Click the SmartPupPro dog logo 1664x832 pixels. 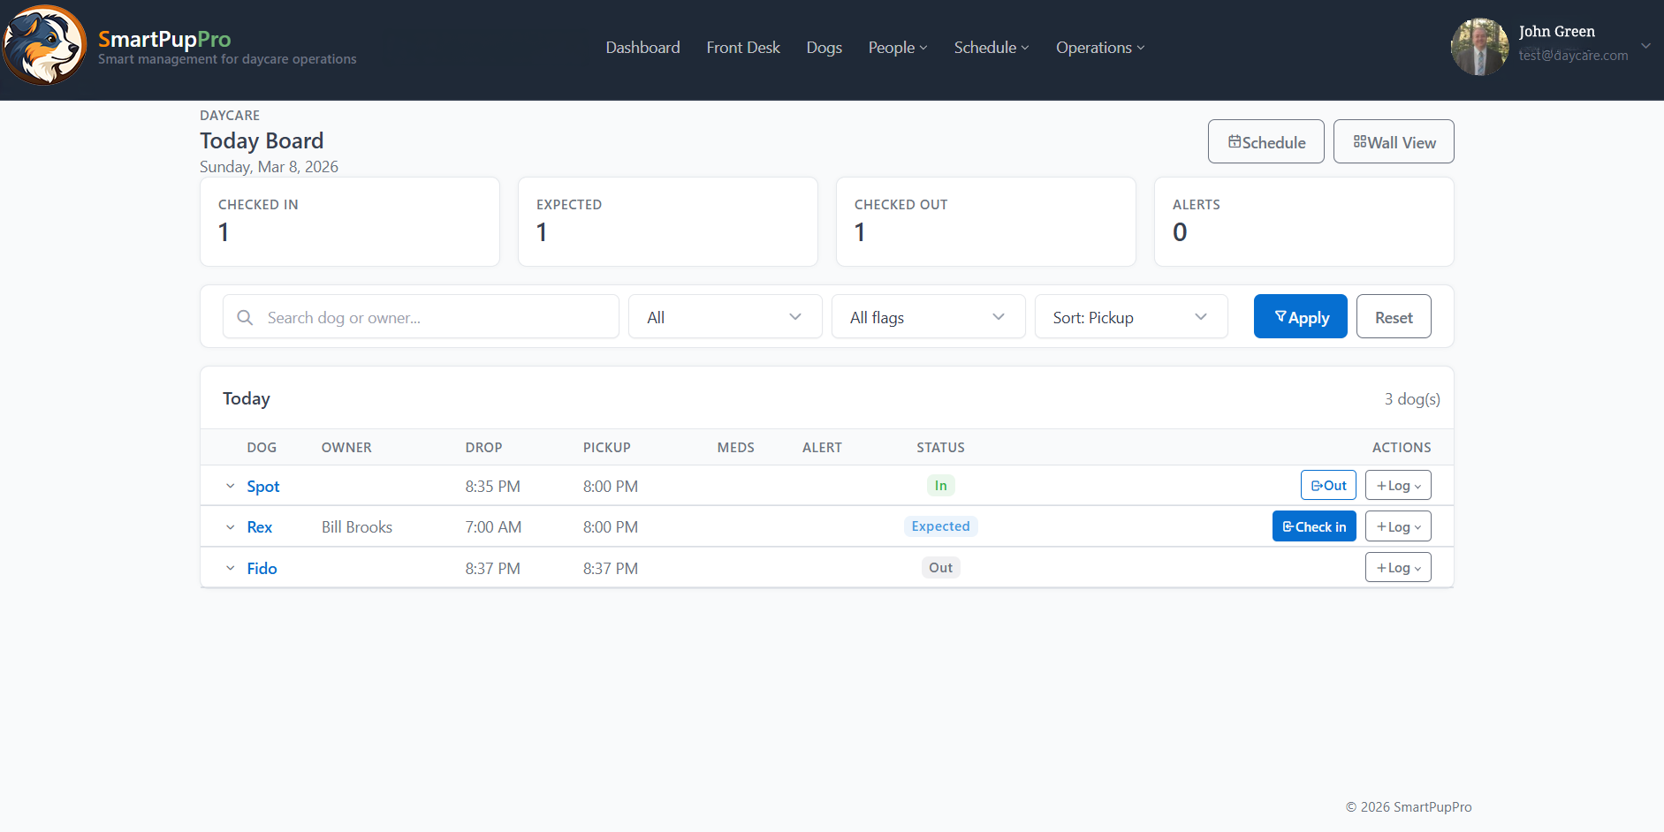[x=44, y=45]
